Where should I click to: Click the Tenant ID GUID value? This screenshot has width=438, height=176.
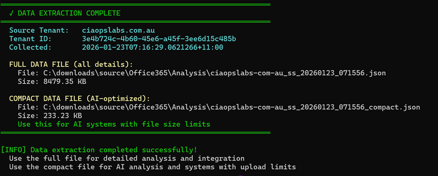pyautogui.click(x=159, y=39)
